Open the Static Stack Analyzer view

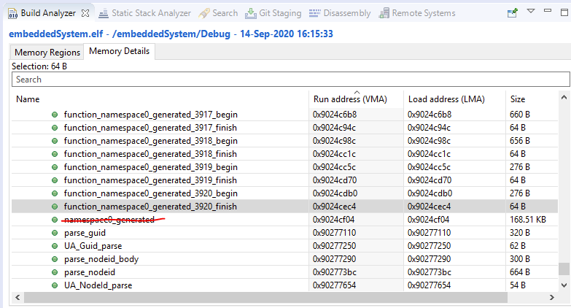pos(144,13)
